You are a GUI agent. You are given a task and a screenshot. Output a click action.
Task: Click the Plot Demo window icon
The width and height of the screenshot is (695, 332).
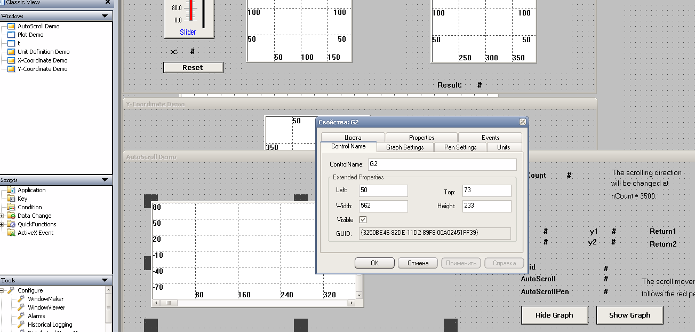coord(11,35)
